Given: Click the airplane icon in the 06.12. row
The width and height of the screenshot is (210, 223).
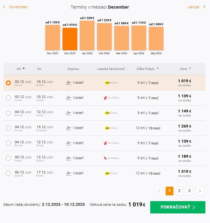Looking at the screenshot, I should [69, 173].
